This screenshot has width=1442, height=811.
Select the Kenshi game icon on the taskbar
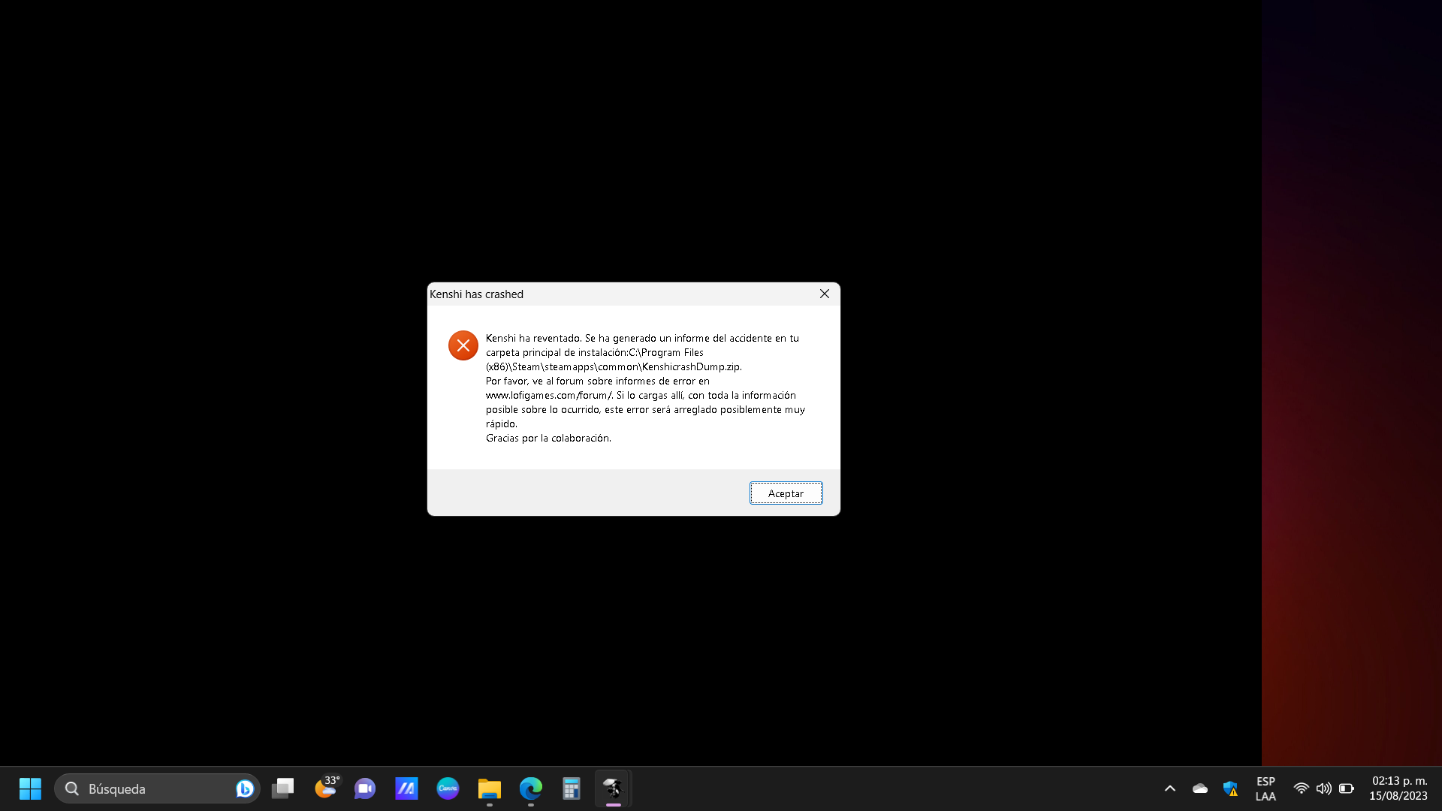(613, 788)
